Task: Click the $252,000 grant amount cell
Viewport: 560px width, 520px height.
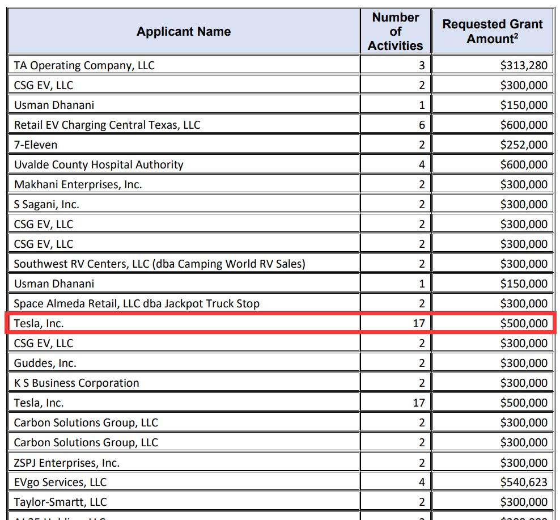Action: (x=493, y=145)
